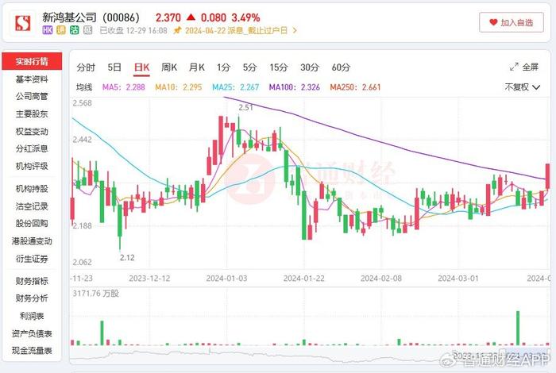
Task: Open 现金流量表 in sidebar
Action: [x=32, y=351]
